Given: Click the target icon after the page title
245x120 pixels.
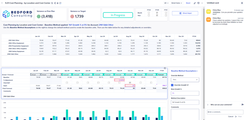Looking at the screenshot, I should pos(52,3).
